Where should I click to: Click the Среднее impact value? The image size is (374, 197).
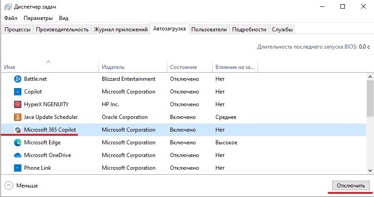click(x=226, y=117)
